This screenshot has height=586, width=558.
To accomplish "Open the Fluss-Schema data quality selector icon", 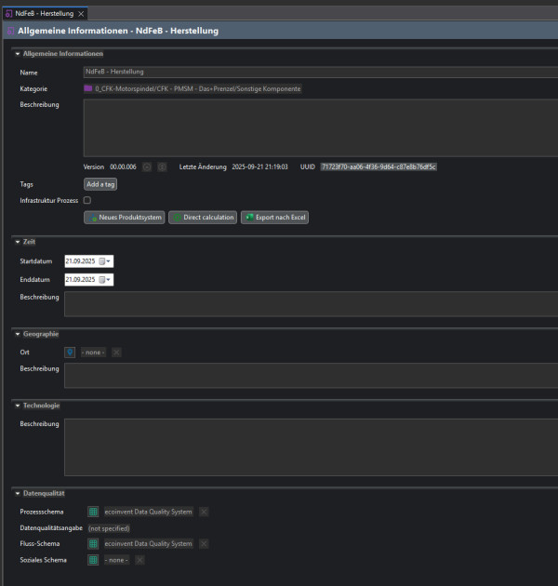I will 93,543.
